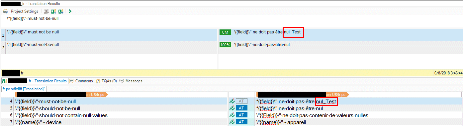
Task: Click the pencil status icon for segment 5
Action: click(232, 108)
